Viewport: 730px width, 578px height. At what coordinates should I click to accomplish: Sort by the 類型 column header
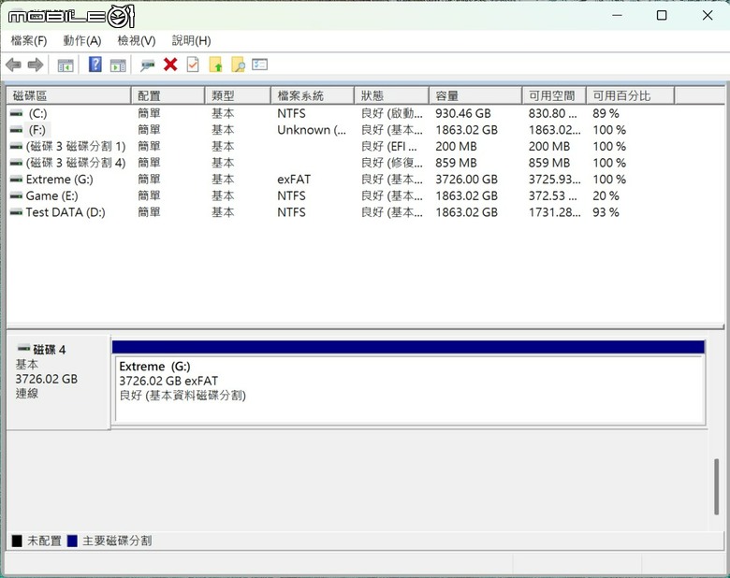(x=238, y=96)
